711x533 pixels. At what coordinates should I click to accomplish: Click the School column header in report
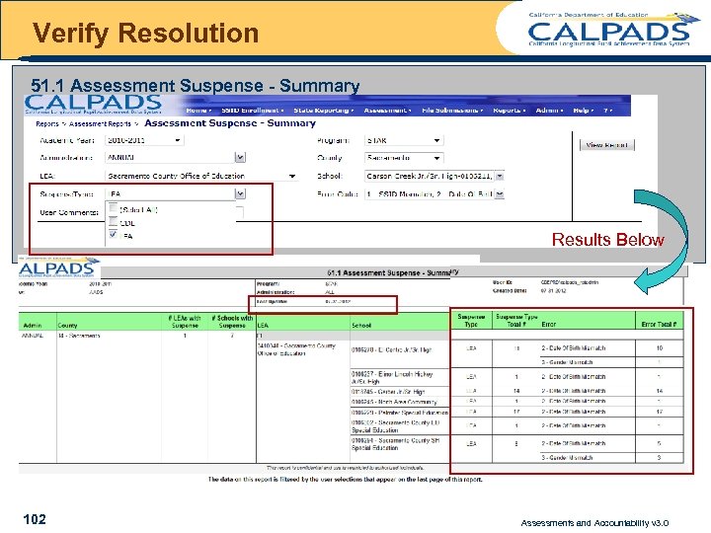pyautogui.click(x=361, y=326)
